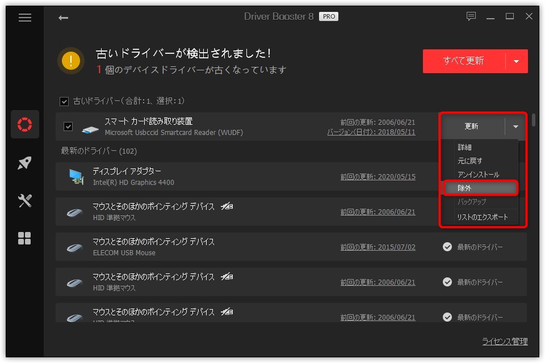Select the Microsoft Usbccid Smartcard Reader (WUDF) text
The image size is (545, 363).
(174, 132)
